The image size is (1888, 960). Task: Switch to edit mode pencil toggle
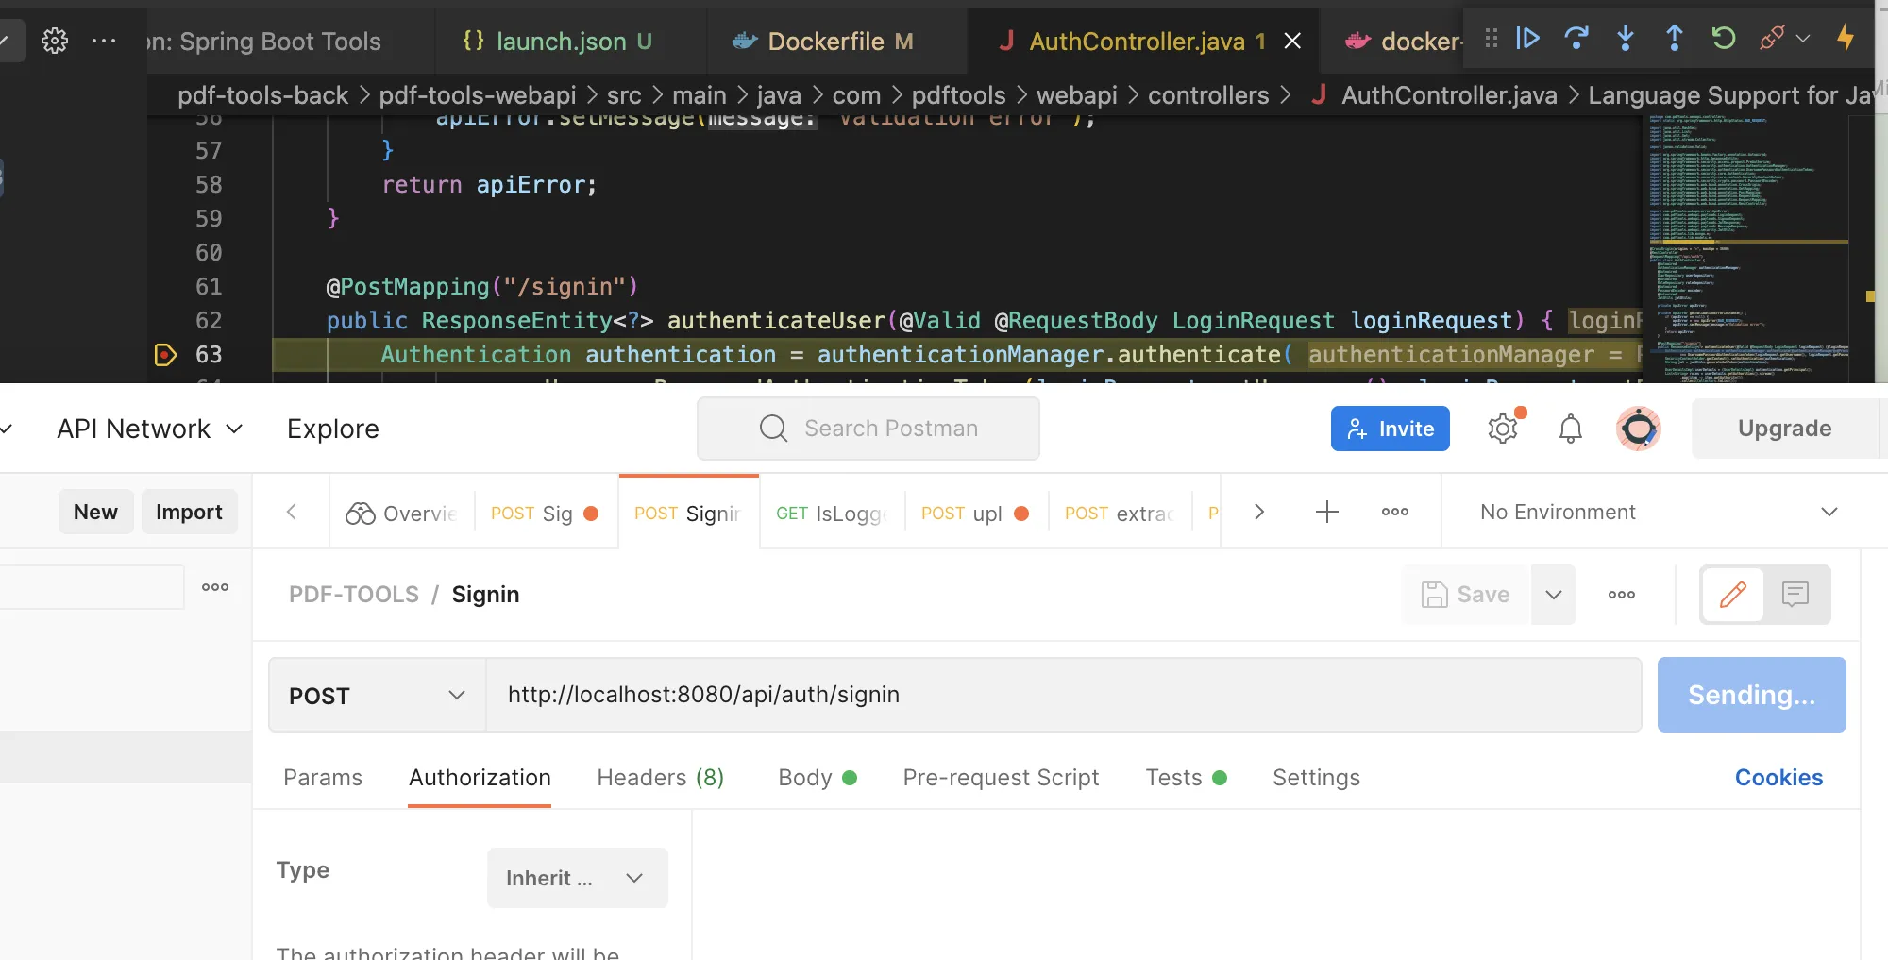point(1733,595)
